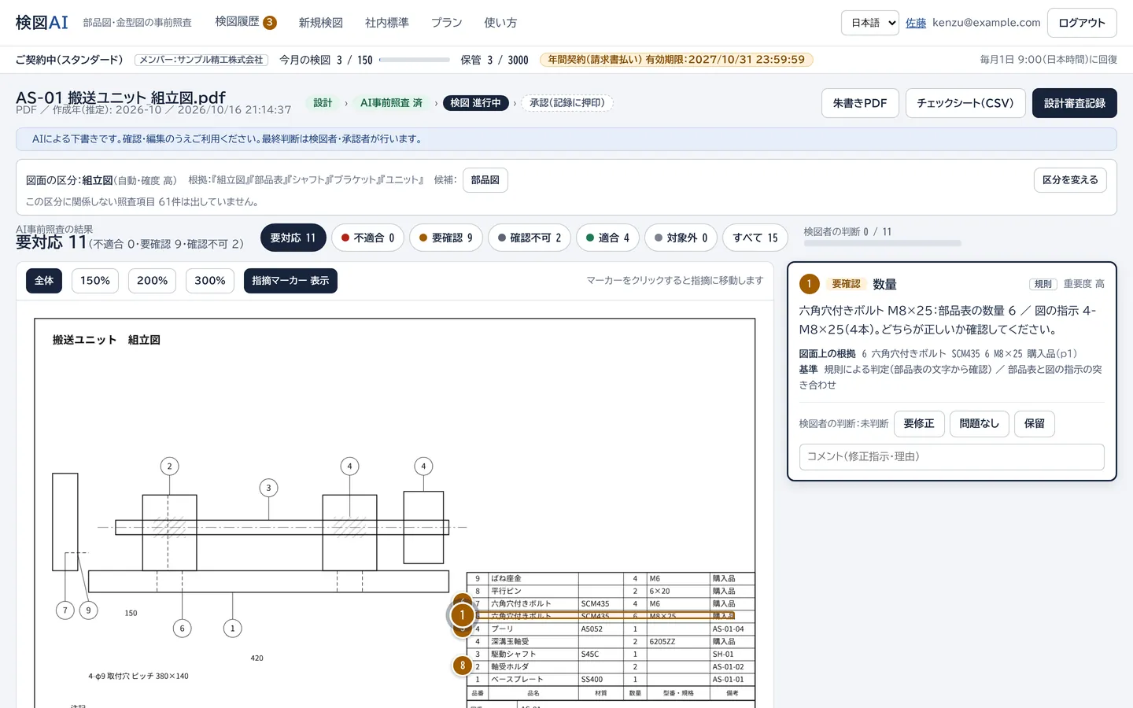Open 使い方 help page
The width and height of the screenshot is (1133, 708).
(x=500, y=23)
